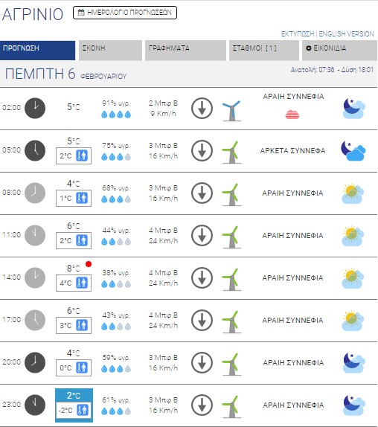This screenshot has height=427, width=378.
Task: Click the night cloudy moon icon at 05:00
Action: point(353,150)
